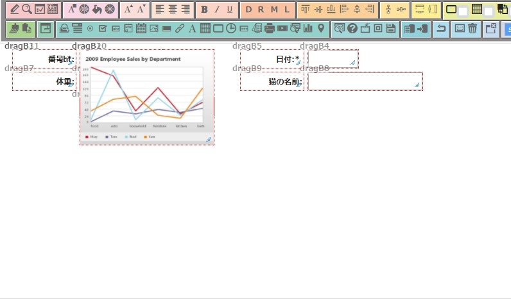Click the M mode button

(x=274, y=10)
